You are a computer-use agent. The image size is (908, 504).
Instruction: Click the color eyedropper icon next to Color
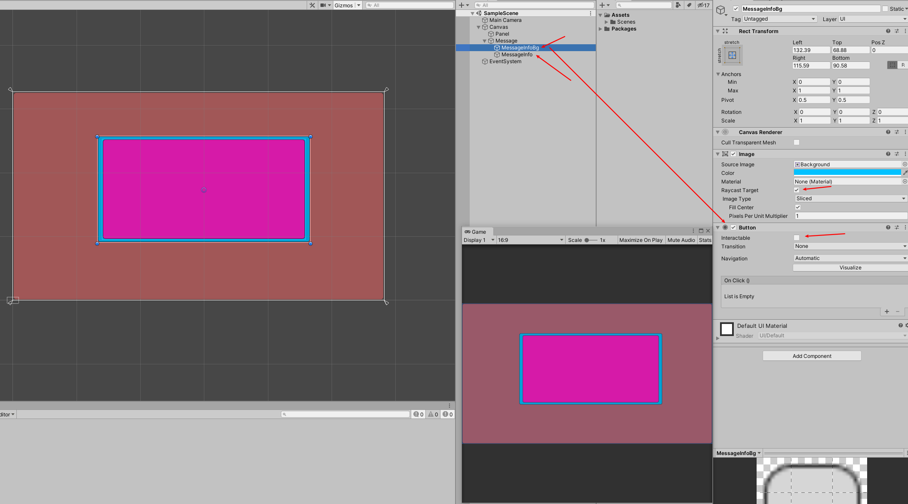point(905,173)
